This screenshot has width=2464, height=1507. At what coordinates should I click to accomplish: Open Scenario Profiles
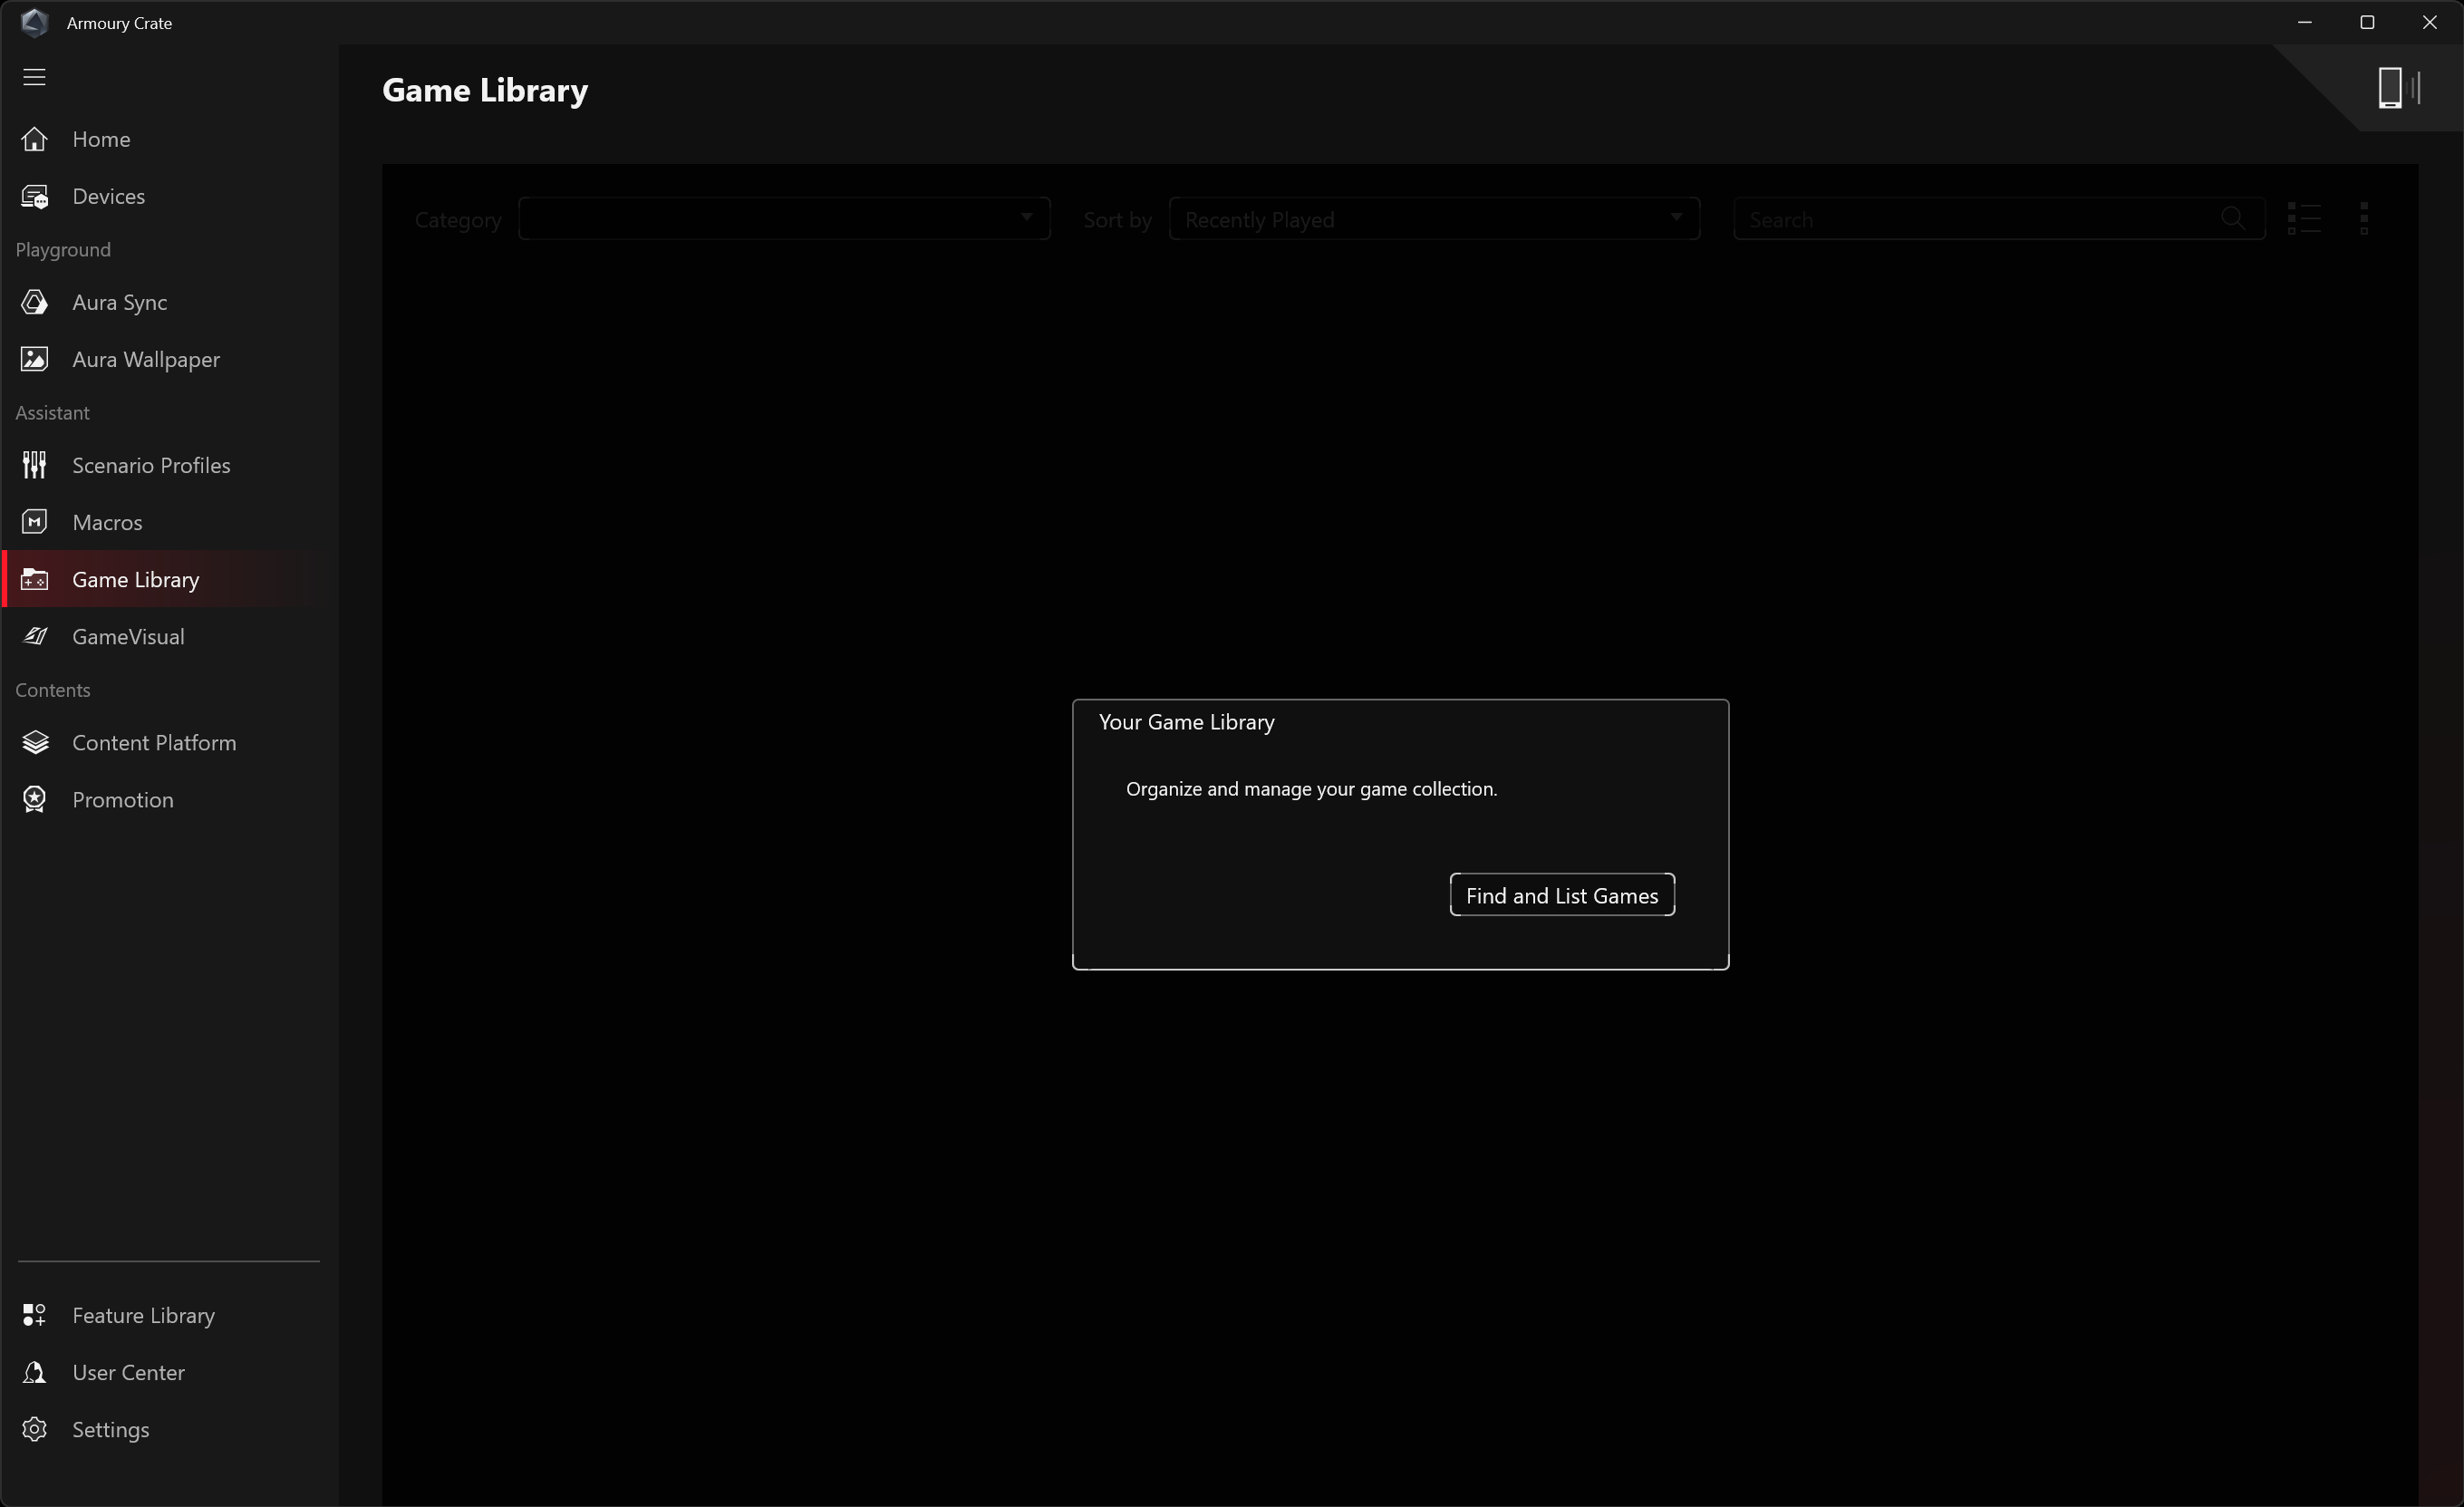point(150,465)
